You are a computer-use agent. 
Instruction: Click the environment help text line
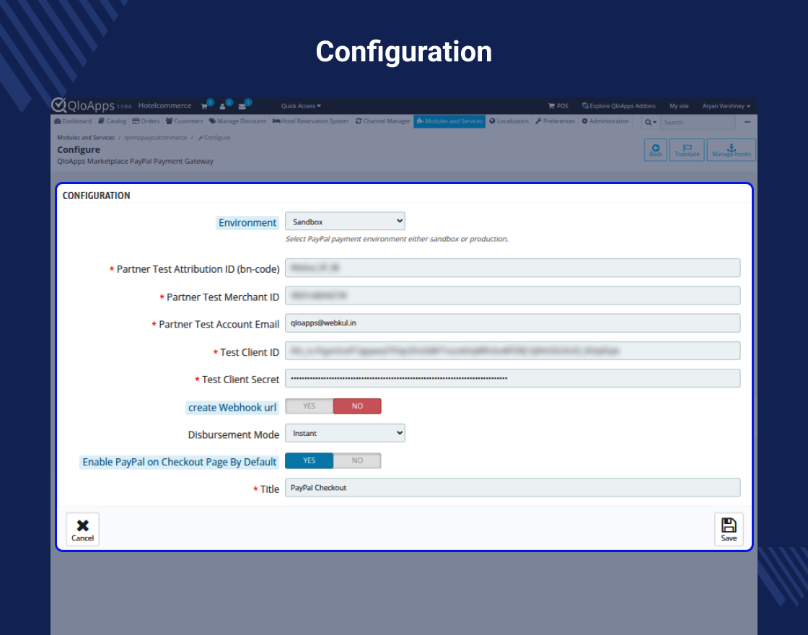397,239
